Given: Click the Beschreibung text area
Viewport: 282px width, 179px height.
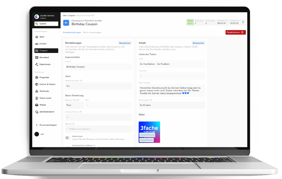Looking at the screenshot, I should (172, 91).
